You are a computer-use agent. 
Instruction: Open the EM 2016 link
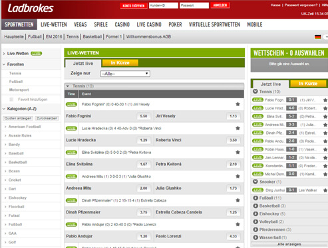(54, 36)
